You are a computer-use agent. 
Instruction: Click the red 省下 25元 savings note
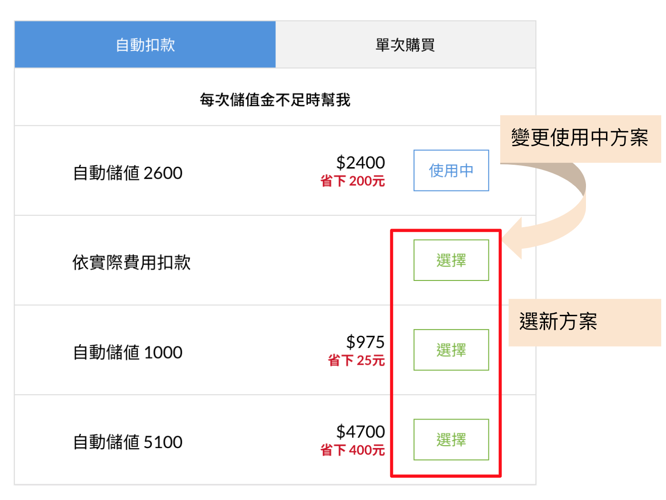point(356,360)
